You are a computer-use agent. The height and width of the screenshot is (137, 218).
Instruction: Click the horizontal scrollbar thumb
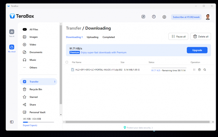coord(137,122)
